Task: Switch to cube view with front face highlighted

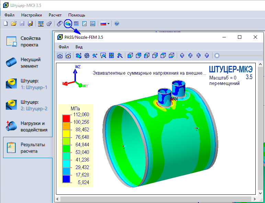Action: [130, 56]
